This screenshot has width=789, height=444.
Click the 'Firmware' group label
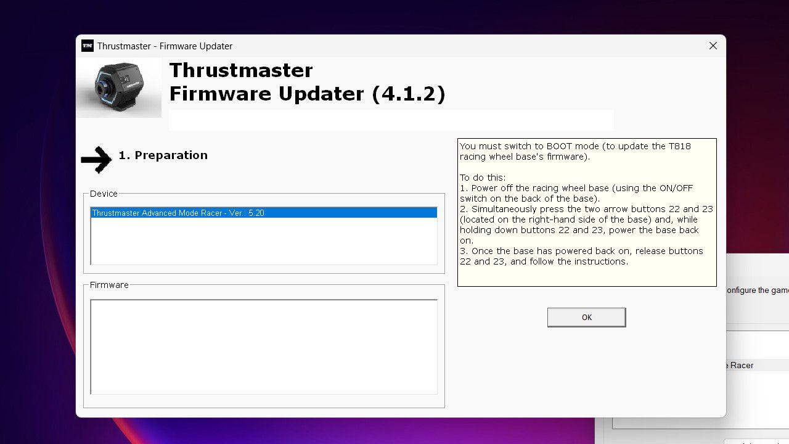pos(109,285)
